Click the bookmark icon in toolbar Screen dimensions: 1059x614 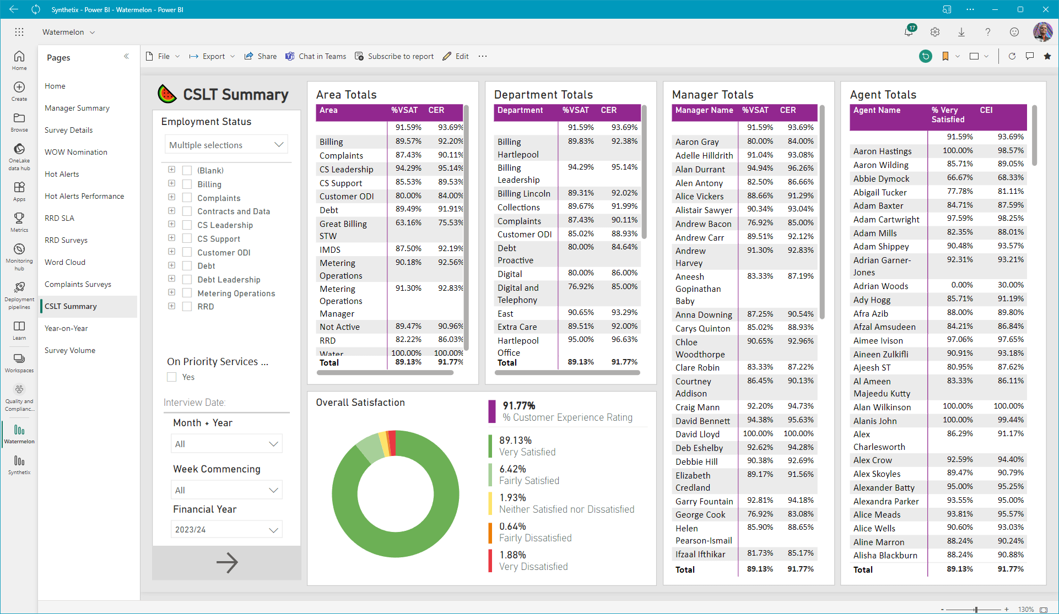945,56
